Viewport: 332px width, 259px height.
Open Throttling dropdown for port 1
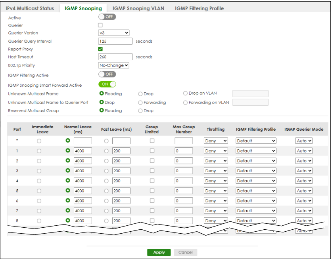[x=216, y=151]
